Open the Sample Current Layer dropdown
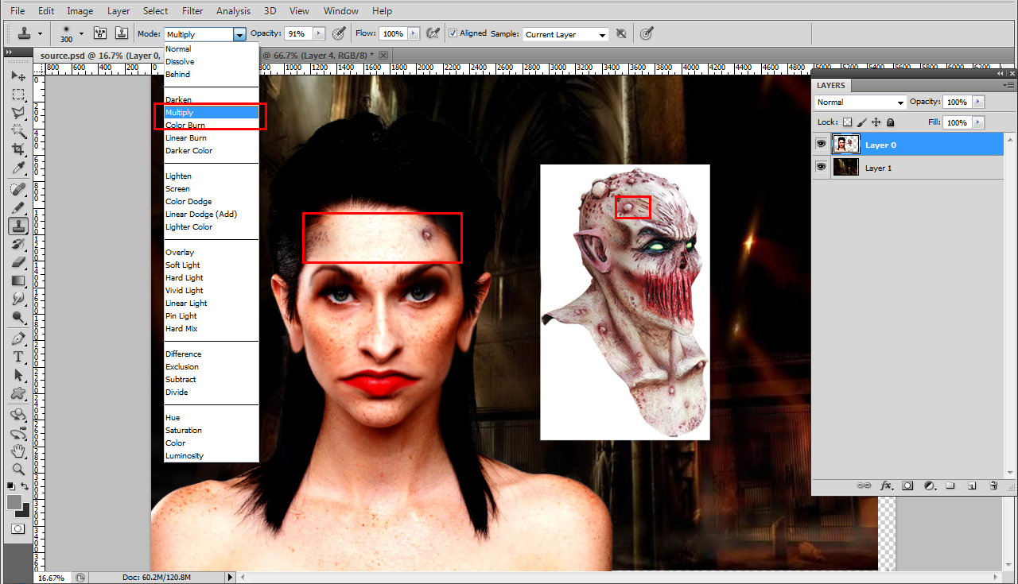This screenshot has height=584, width=1018. (565, 34)
